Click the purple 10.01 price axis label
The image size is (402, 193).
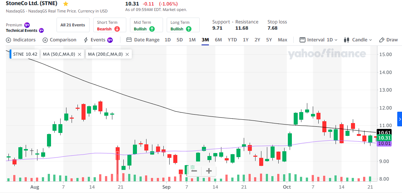(384, 144)
